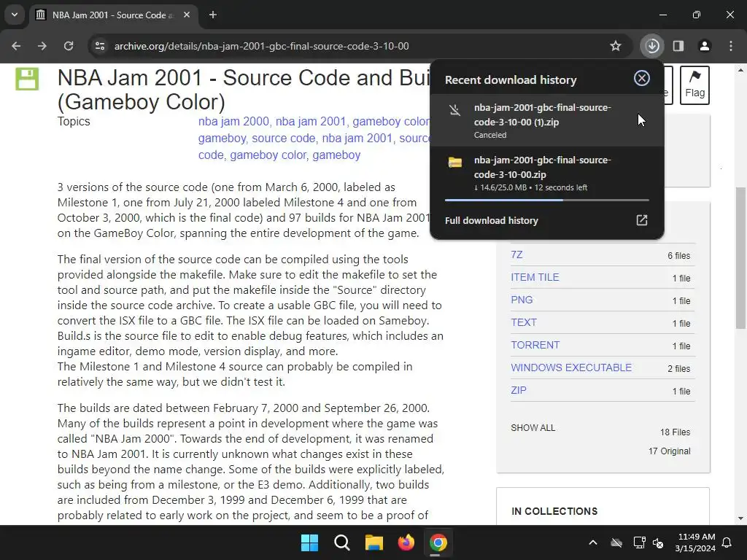The image size is (747, 560).
Task: Click 18 Files count
Action: click(x=675, y=432)
